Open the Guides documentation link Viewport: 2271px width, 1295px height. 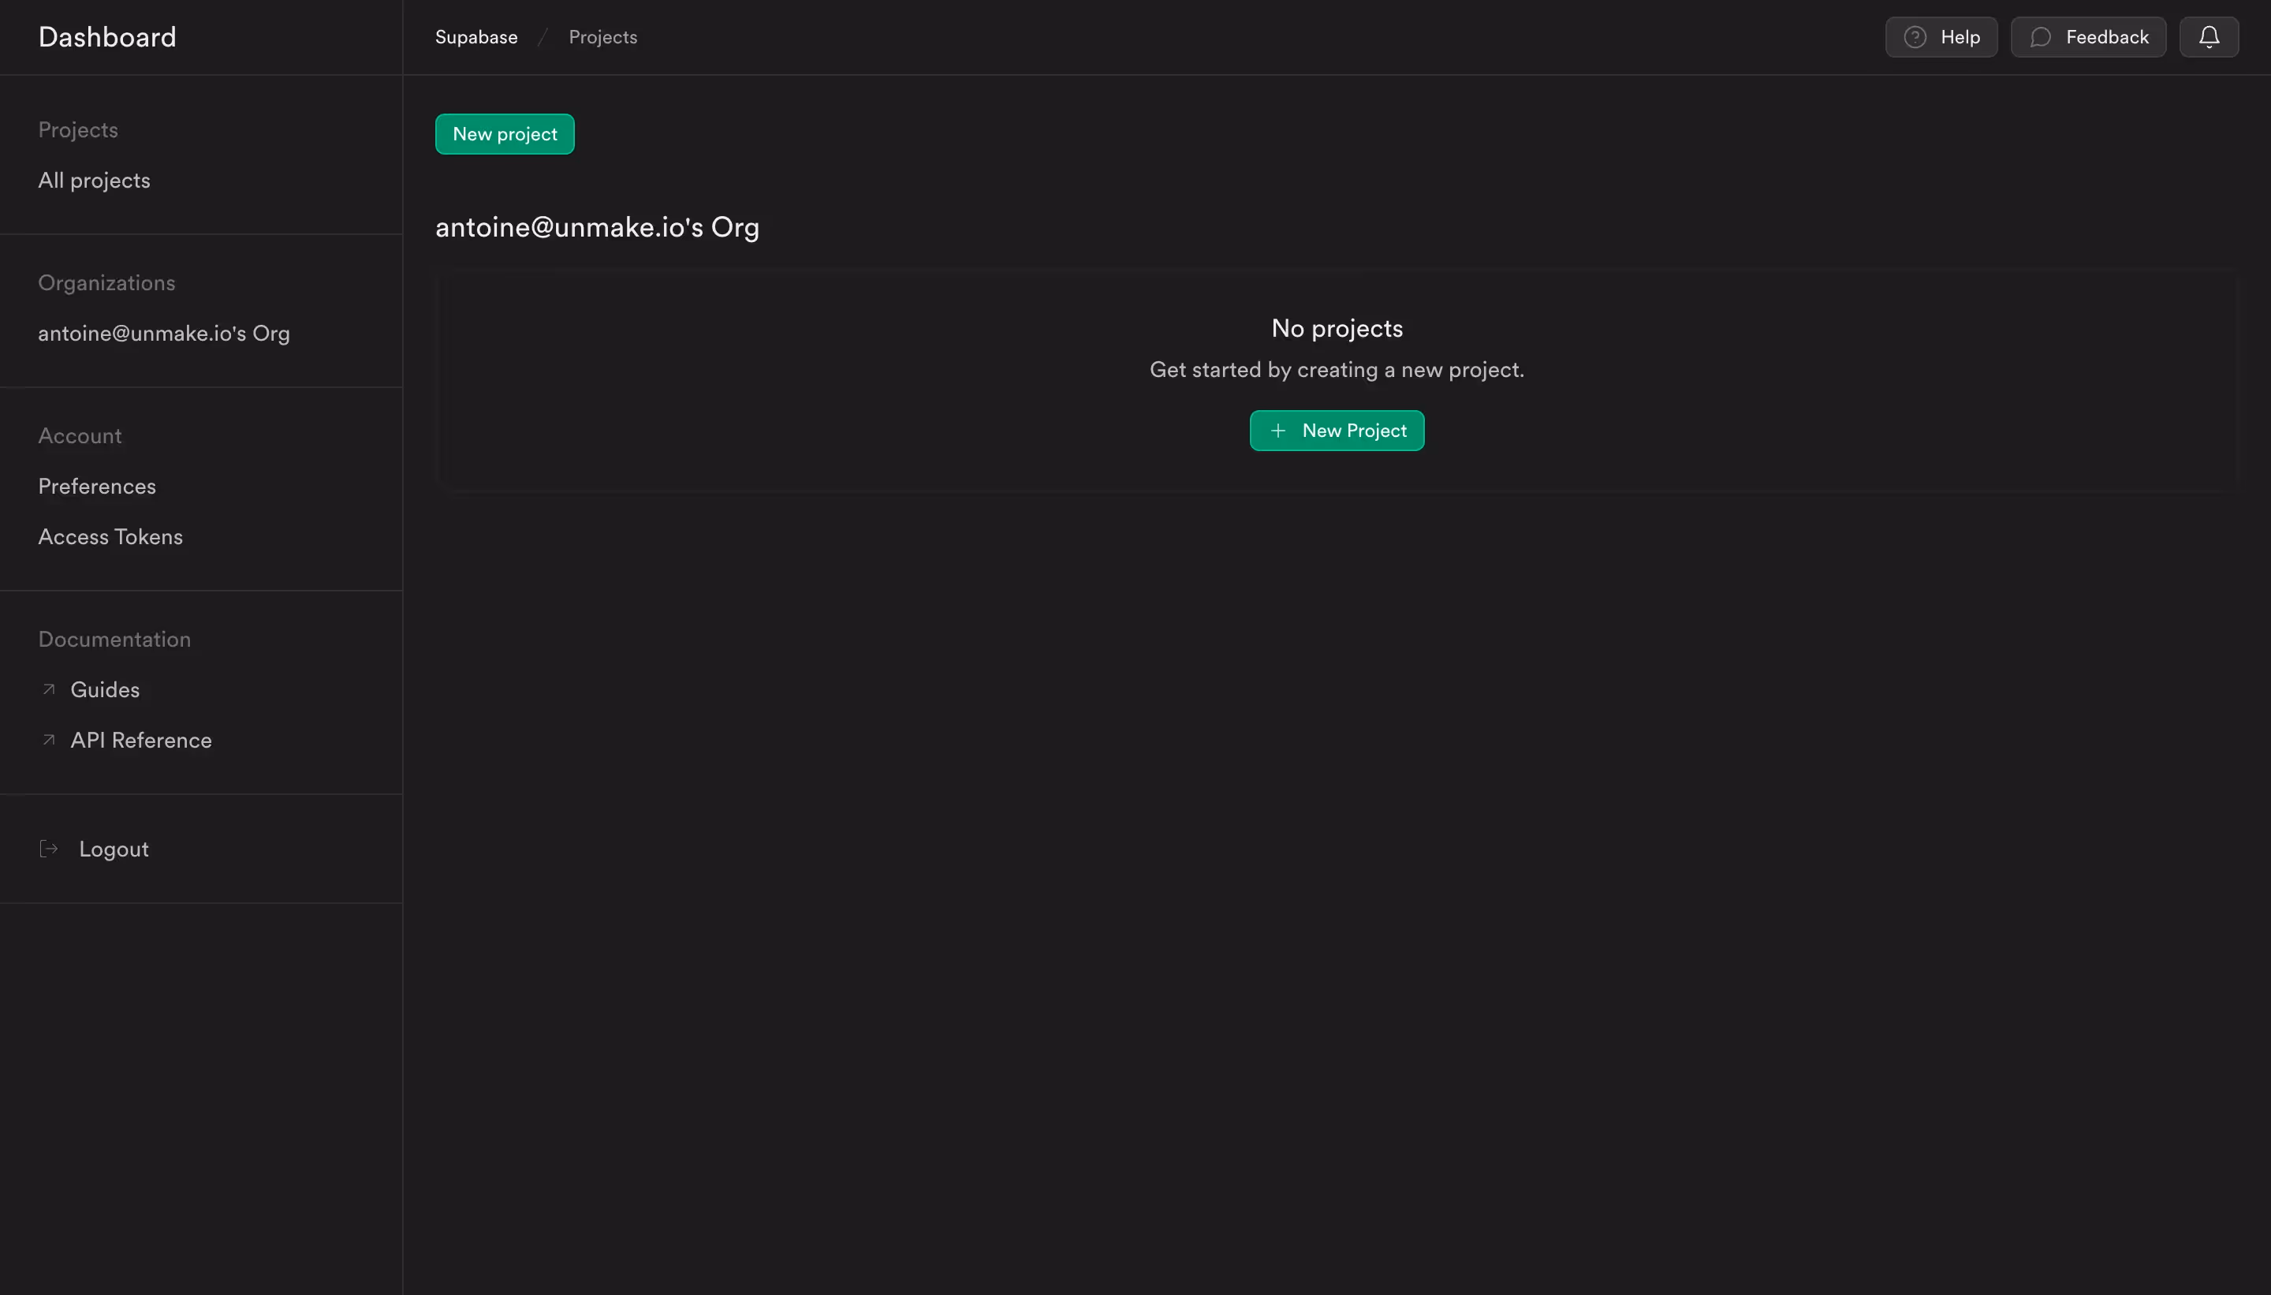coord(105,689)
